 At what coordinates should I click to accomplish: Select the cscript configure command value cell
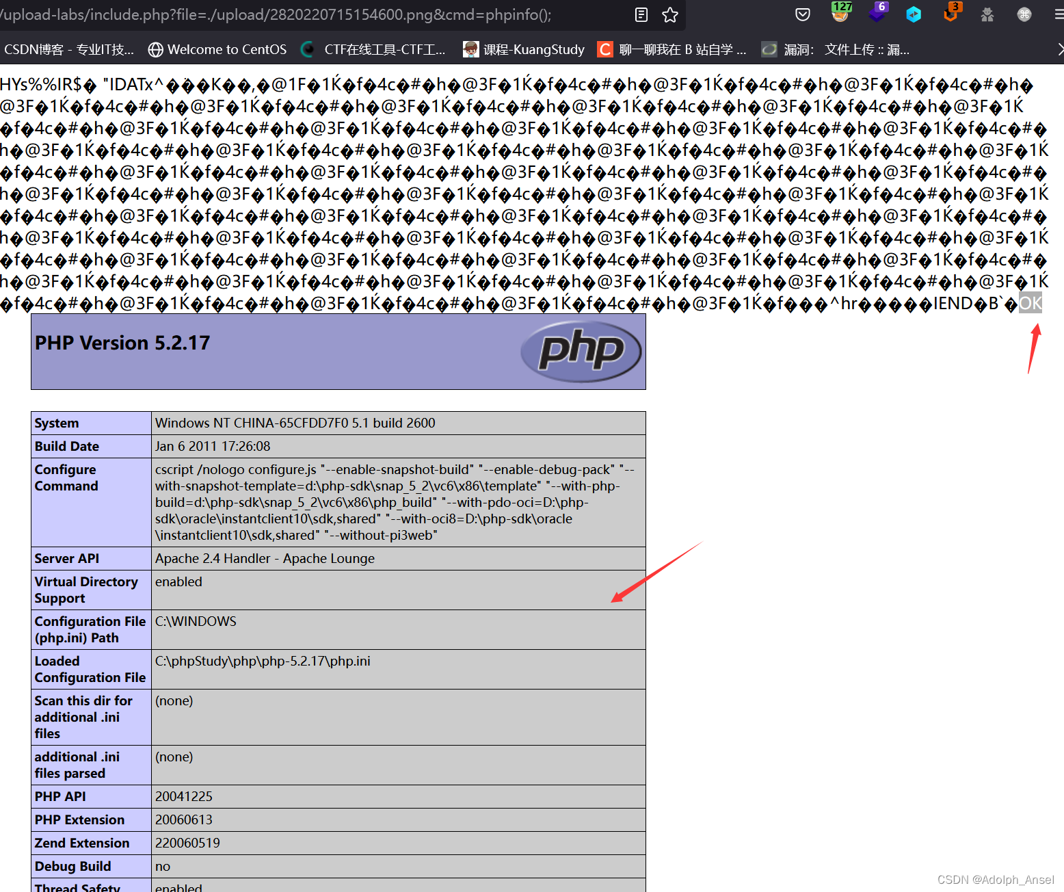(398, 502)
